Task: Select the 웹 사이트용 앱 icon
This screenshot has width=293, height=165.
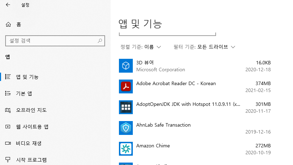Action: tap(8, 127)
